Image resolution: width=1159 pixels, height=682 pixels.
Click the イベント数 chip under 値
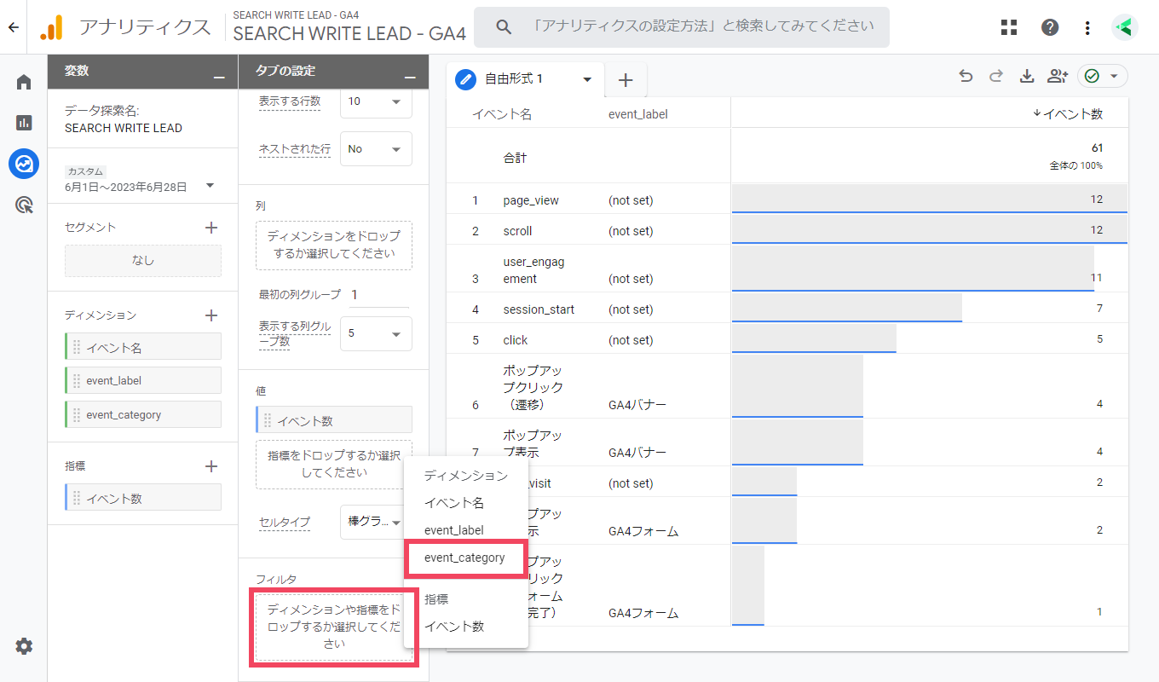point(334,419)
